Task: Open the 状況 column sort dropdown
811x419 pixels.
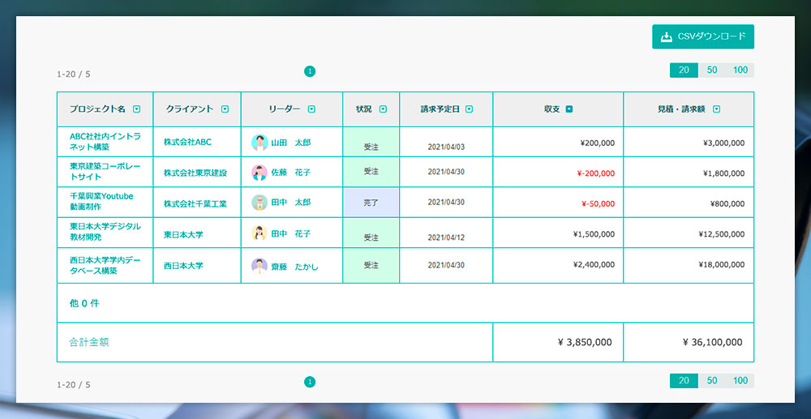Action: click(384, 109)
